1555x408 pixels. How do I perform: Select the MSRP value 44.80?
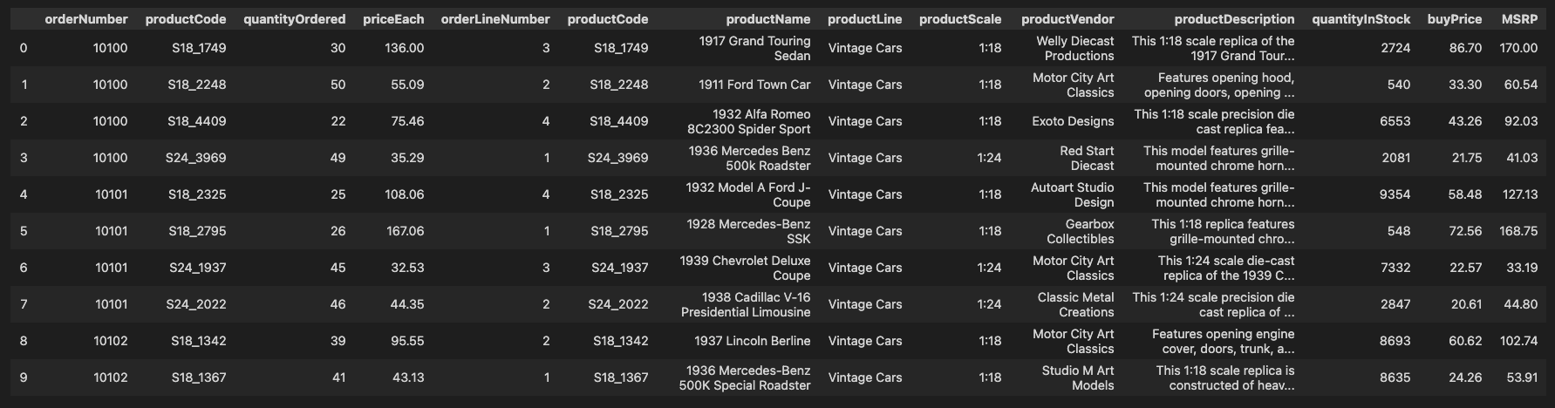(x=1521, y=304)
